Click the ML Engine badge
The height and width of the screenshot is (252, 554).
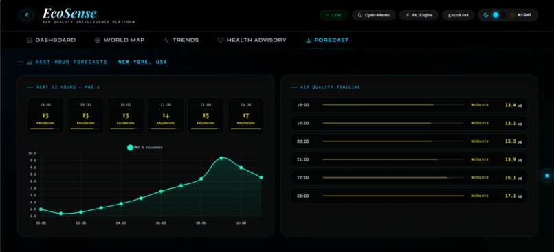pyautogui.click(x=419, y=15)
